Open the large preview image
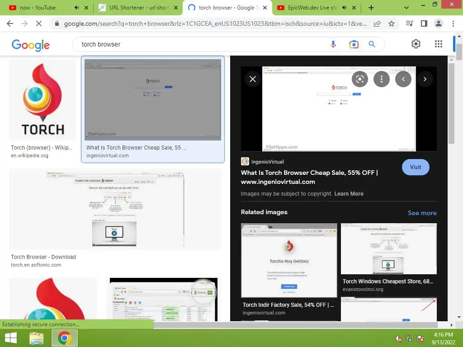The width and height of the screenshot is (463, 347). [x=339, y=108]
